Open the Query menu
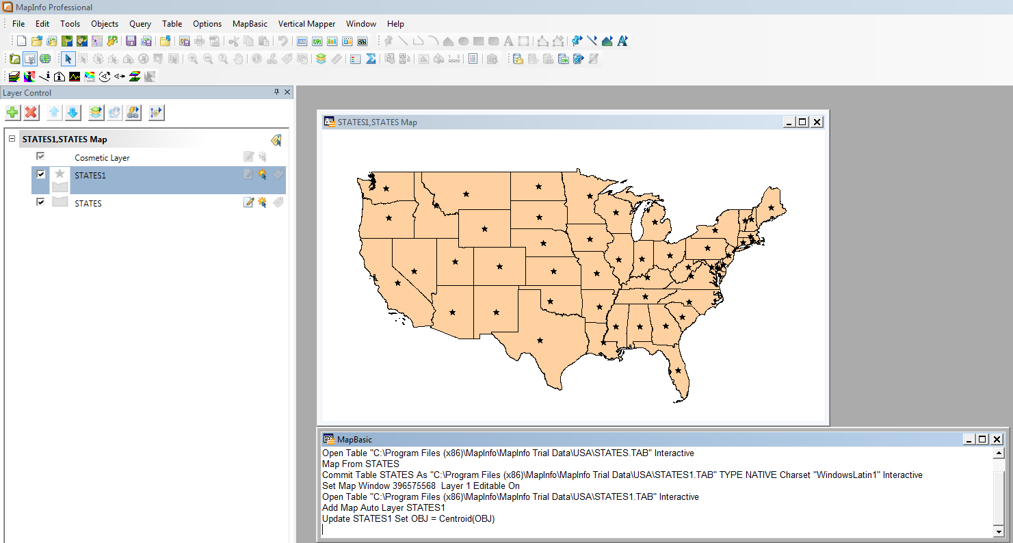The image size is (1013, 543). pos(140,24)
